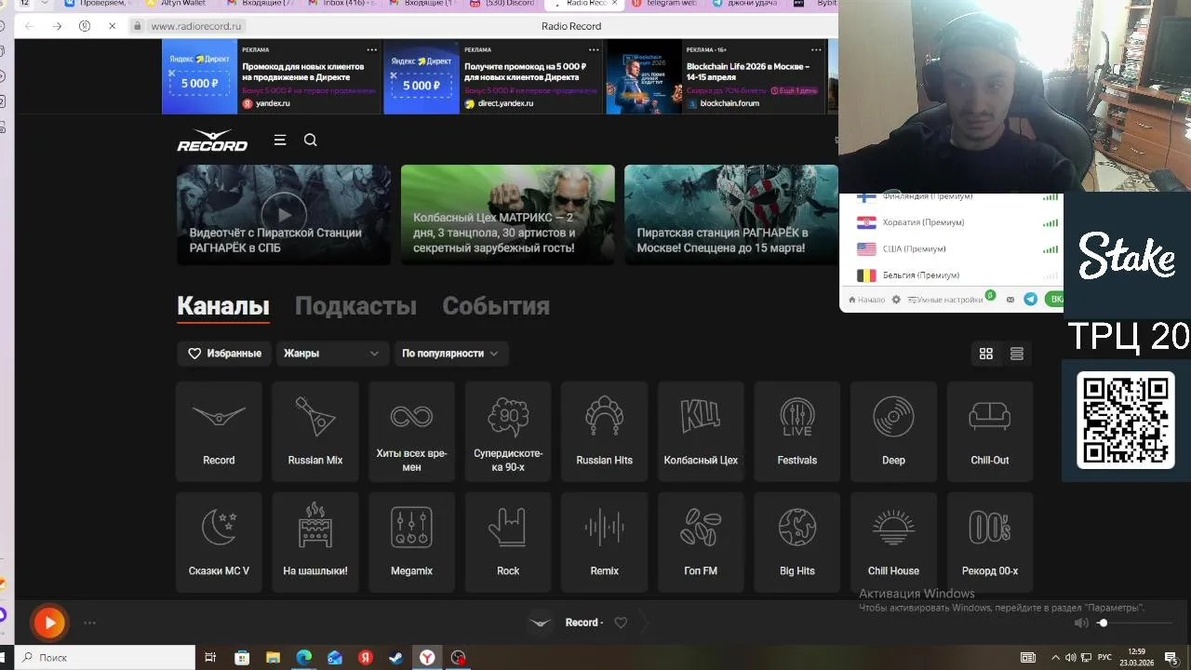Select the Рекорд 00-х channel
The image size is (1191, 670).
(990, 543)
